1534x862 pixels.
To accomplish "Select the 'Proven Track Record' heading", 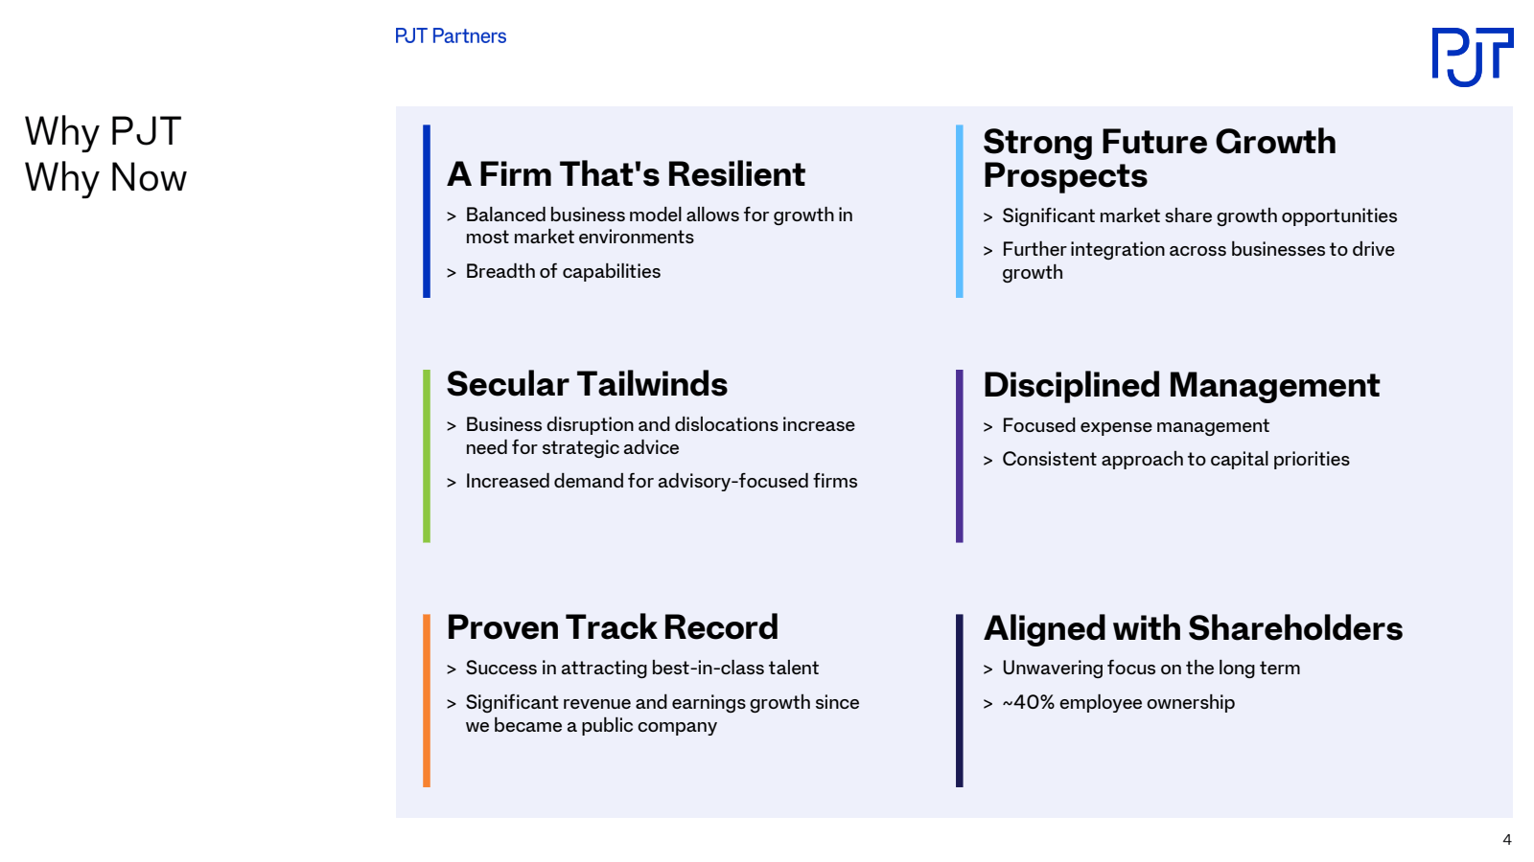I will coord(613,627).
